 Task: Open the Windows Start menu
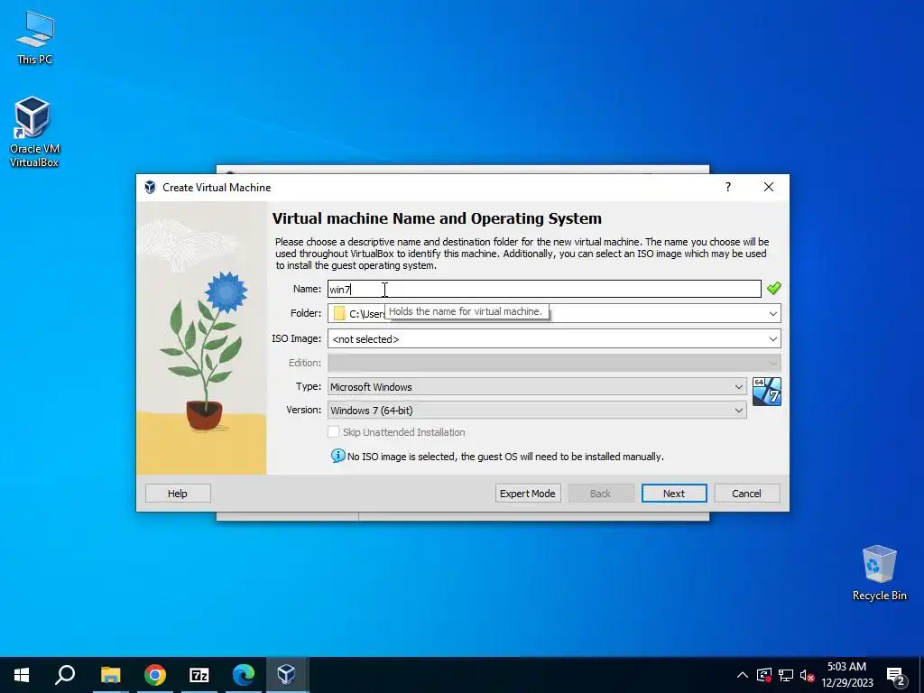[x=22, y=675]
